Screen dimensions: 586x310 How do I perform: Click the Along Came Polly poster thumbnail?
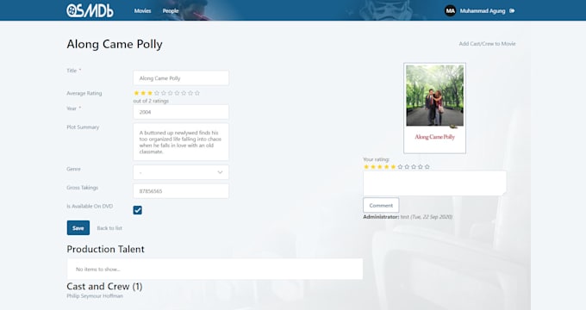point(434,108)
